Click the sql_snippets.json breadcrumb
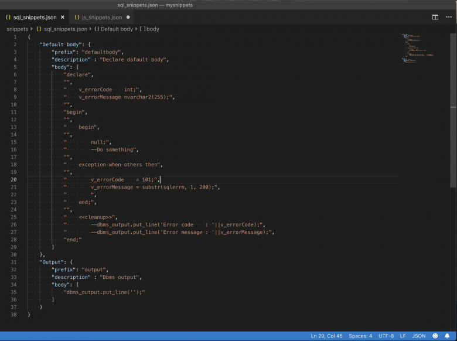 point(66,29)
